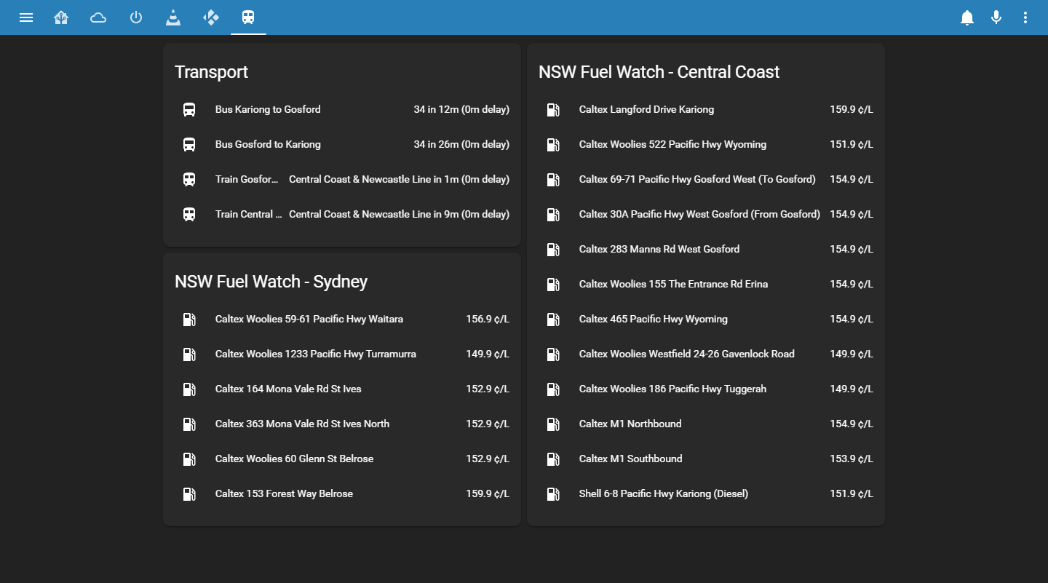Screen dimensions: 1048x583
Task: Open 'Caltex Woolies 155 The Entrance Rd Erina'
Action: tap(673, 285)
